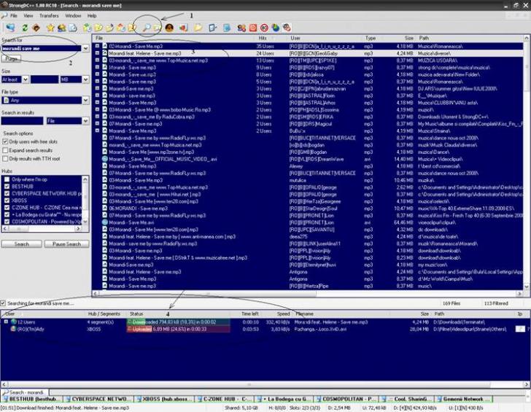Sort results by the Hits column header
Screen dimensions: 531x412
coord(261,38)
